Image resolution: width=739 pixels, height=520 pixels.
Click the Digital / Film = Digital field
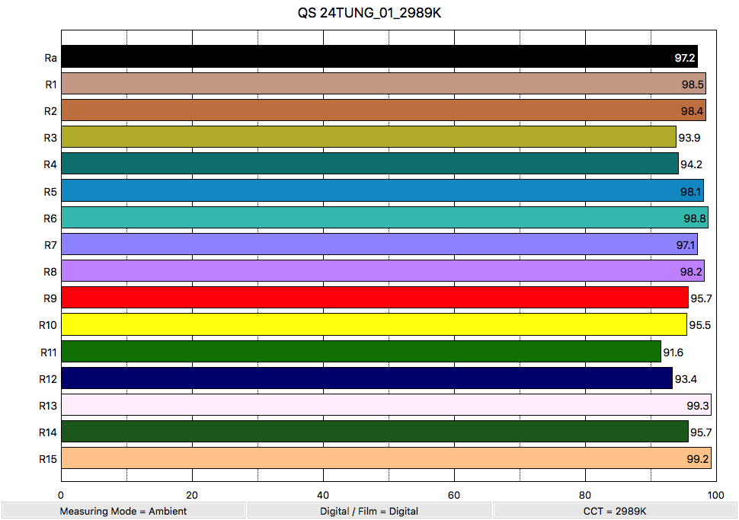coord(369,511)
